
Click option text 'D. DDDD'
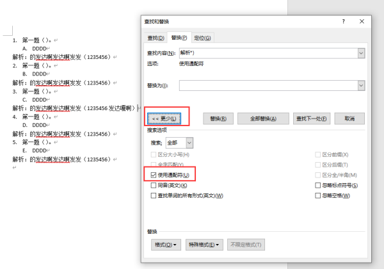pyautogui.click(x=36, y=125)
